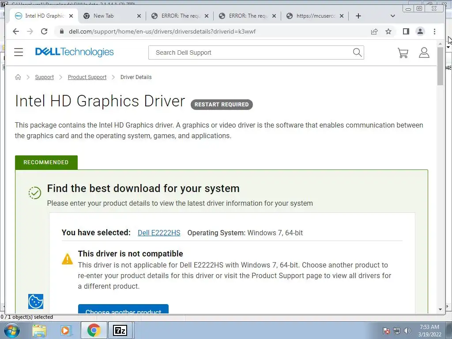Viewport: 452px width, 339px height.
Task: View site info via the padlock icon
Action: 61,31
